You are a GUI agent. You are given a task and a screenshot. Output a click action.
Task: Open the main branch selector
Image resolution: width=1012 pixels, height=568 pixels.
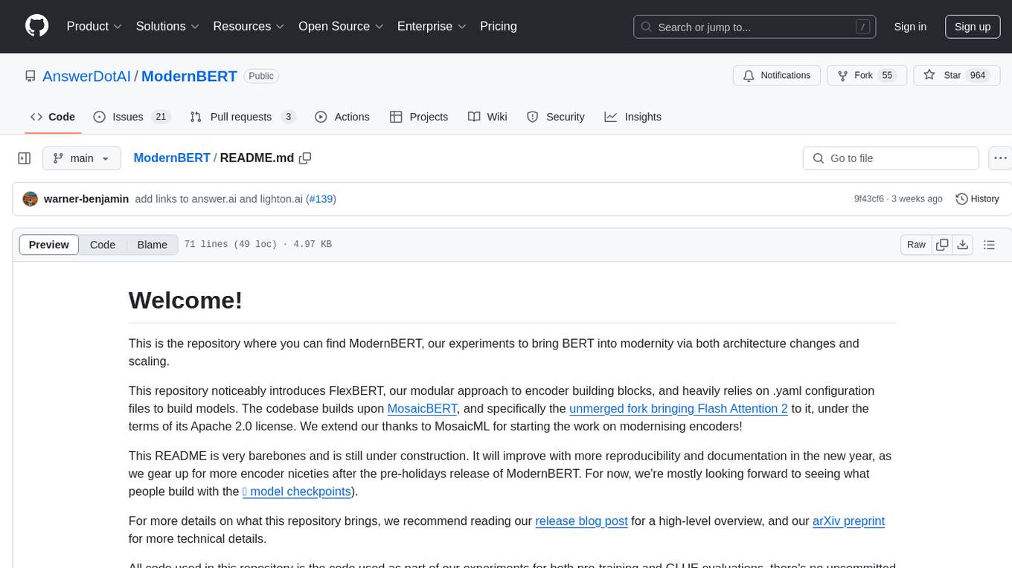click(x=82, y=158)
